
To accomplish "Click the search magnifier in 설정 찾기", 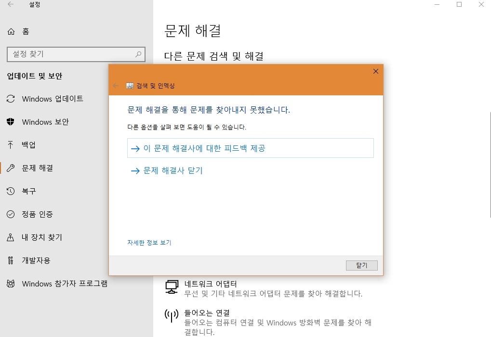I will [138, 54].
